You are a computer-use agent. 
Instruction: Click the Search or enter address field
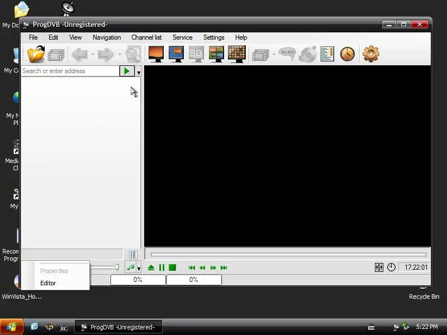pyautogui.click(x=70, y=71)
